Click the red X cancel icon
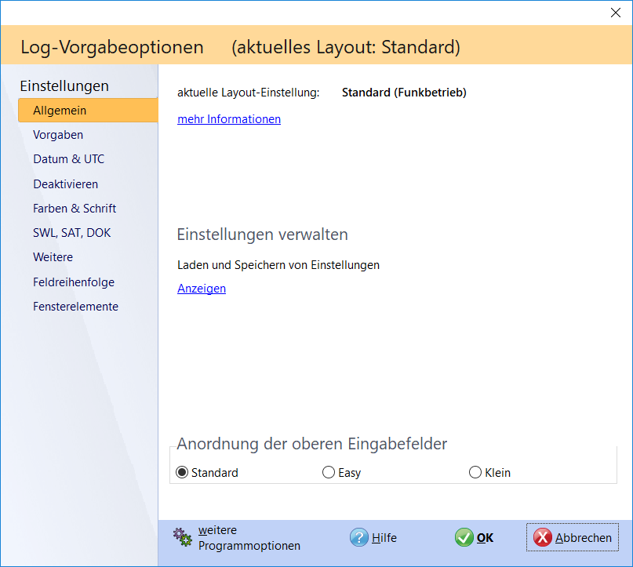The width and height of the screenshot is (633, 567). [x=543, y=537]
